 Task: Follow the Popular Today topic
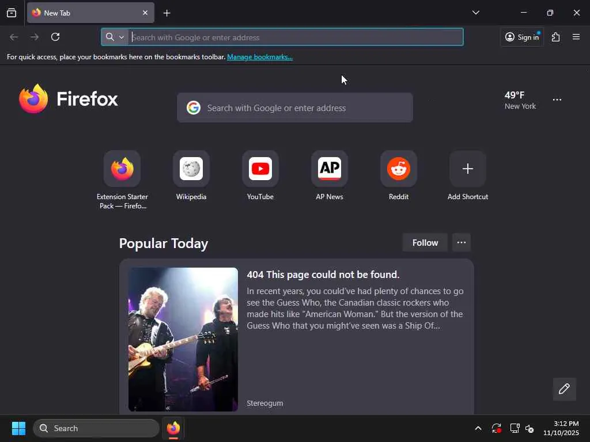pos(425,243)
